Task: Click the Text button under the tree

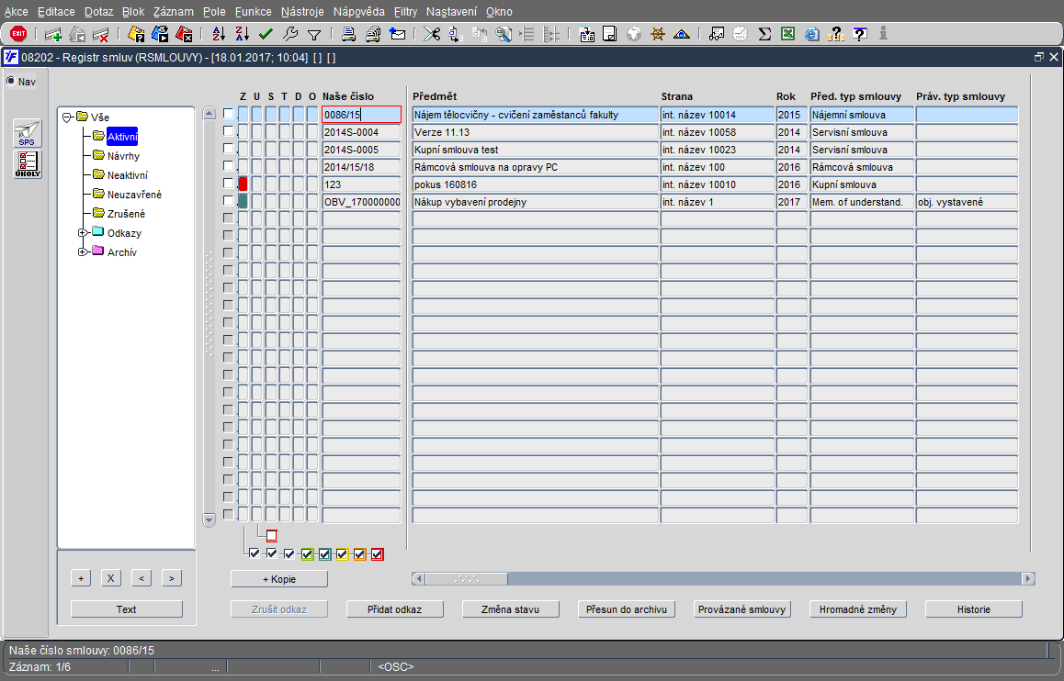Action: pos(126,609)
